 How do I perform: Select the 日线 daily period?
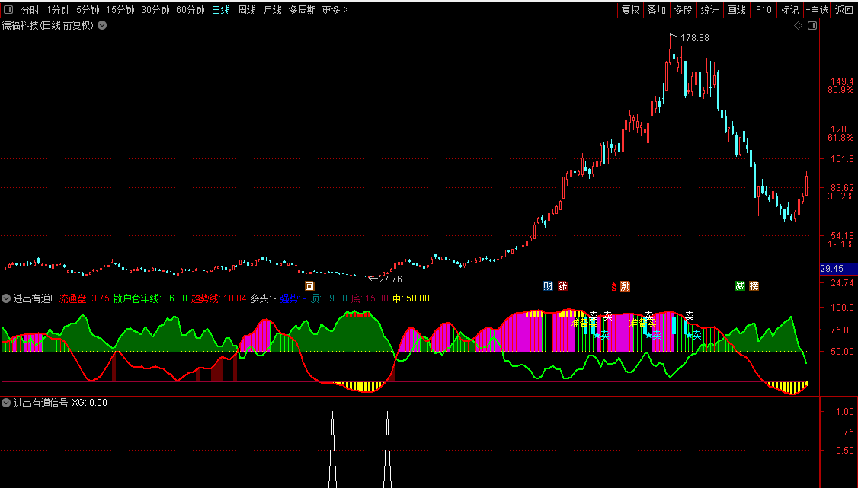point(221,10)
